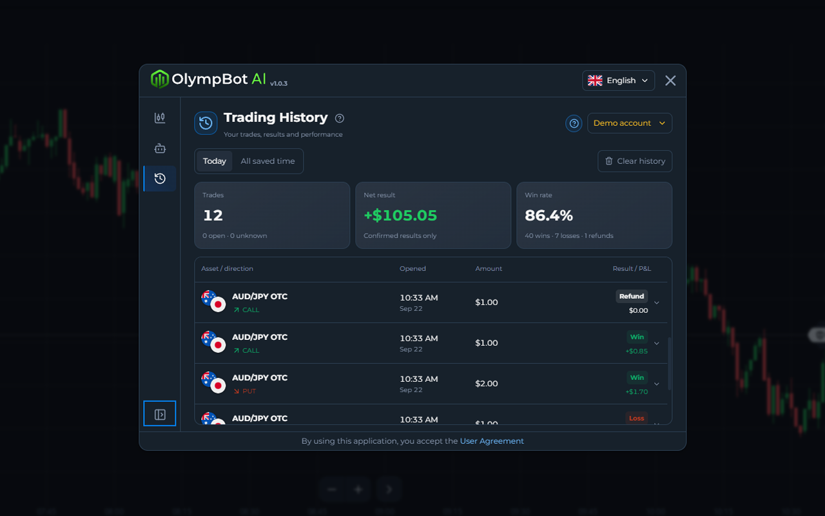Viewport: 825px width, 516px height.
Task: Click the v1.0.3 version label
Action: coord(278,83)
